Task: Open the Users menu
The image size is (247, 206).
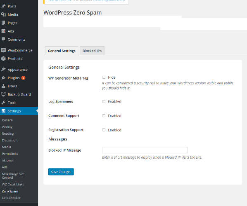Action: 12,86
